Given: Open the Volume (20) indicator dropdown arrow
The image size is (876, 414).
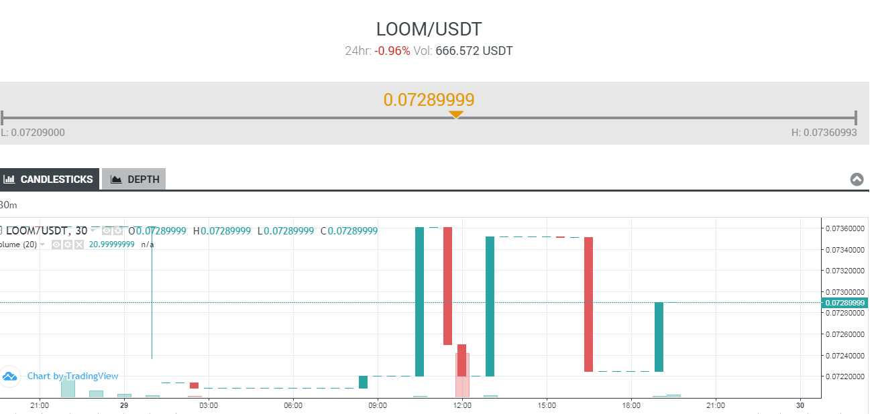Looking at the screenshot, I should pos(43,245).
